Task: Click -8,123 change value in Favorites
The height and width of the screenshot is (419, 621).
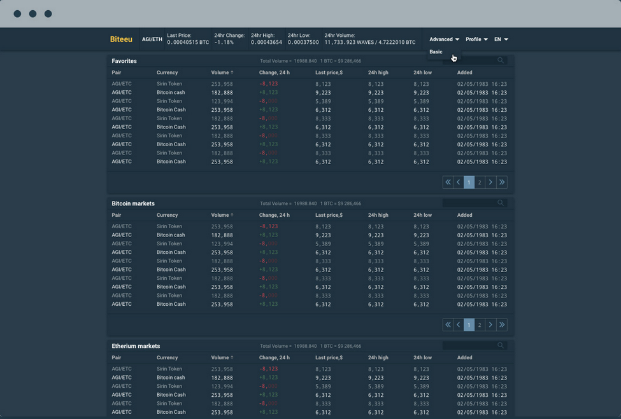Action: (x=269, y=84)
